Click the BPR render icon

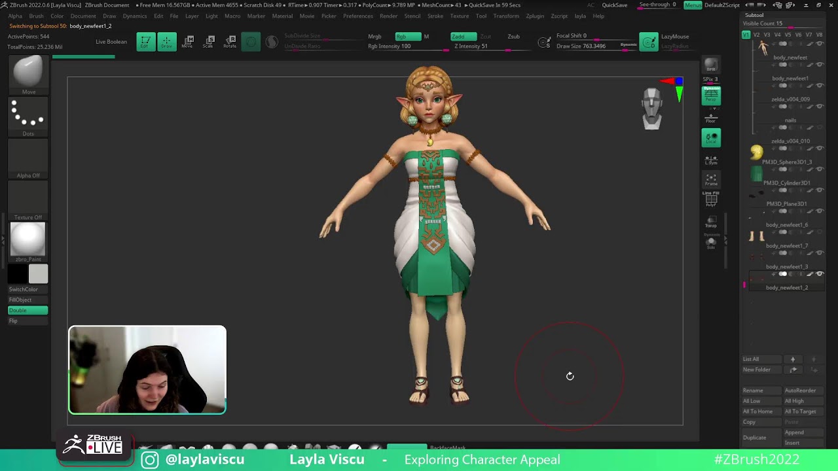[711, 64]
